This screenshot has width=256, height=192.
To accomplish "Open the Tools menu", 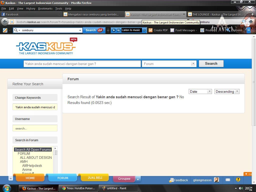I will pyautogui.click(x=59, y=8).
